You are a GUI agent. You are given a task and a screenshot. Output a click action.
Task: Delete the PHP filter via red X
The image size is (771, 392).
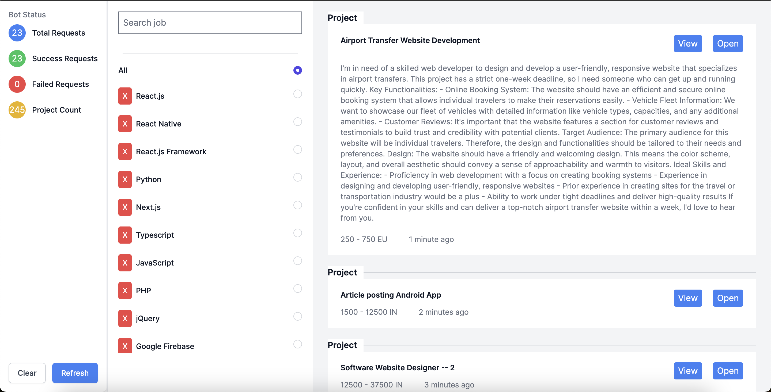pyautogui.click(x=125, y=291)
